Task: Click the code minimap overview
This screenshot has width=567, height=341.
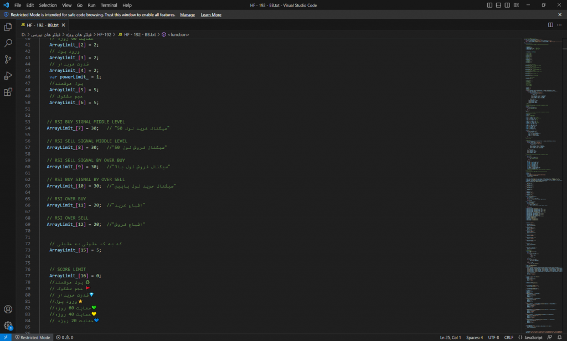Action: [540, 166]
